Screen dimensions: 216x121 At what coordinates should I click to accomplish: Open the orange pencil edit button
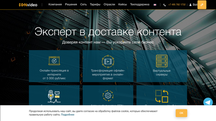202,5
